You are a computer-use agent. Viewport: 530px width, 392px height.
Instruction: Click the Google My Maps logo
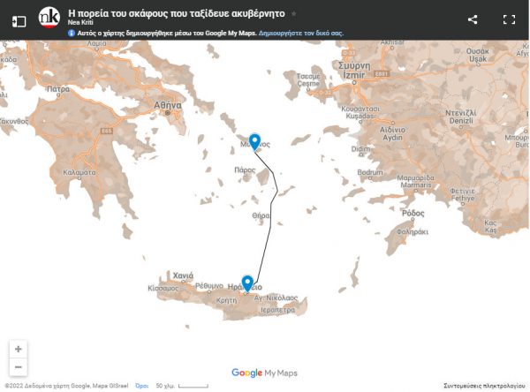coord(264,373)
